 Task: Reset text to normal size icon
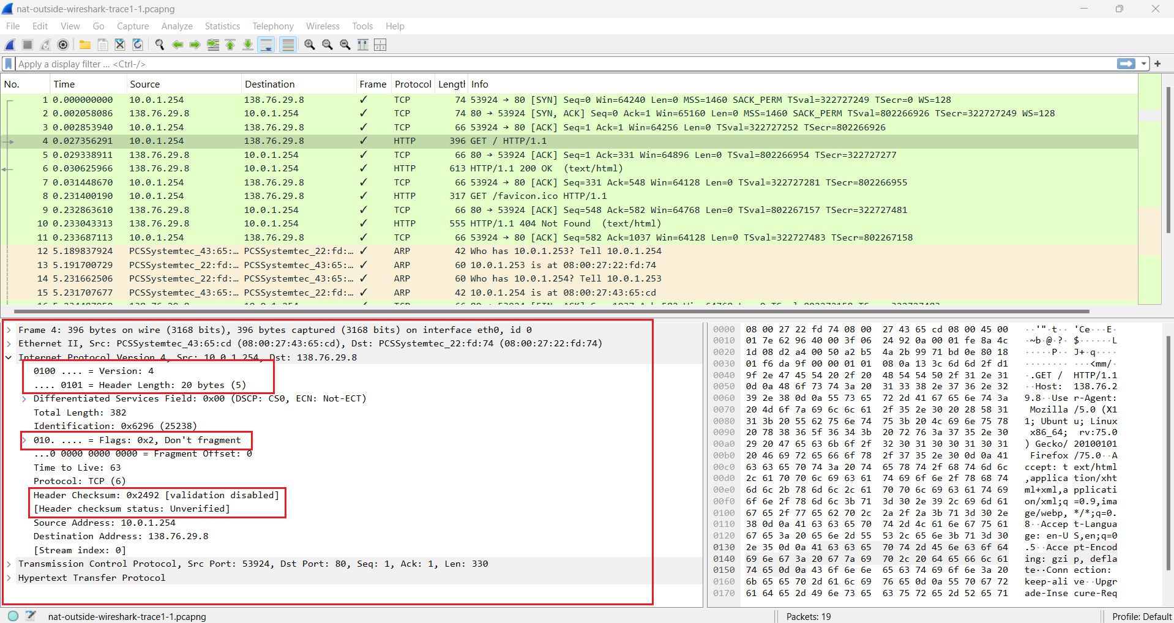tap(345, 45)
